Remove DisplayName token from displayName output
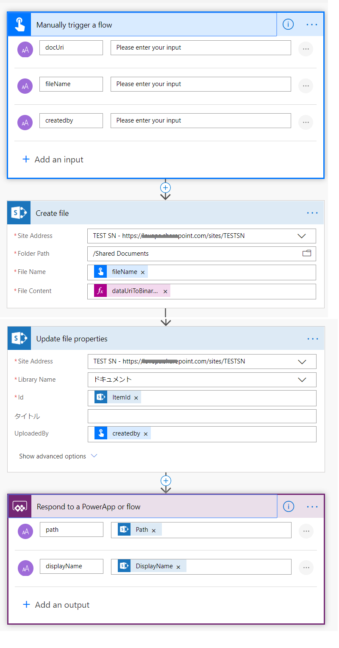The width and height of the screenshot is (339, 648). pos(178,567)
